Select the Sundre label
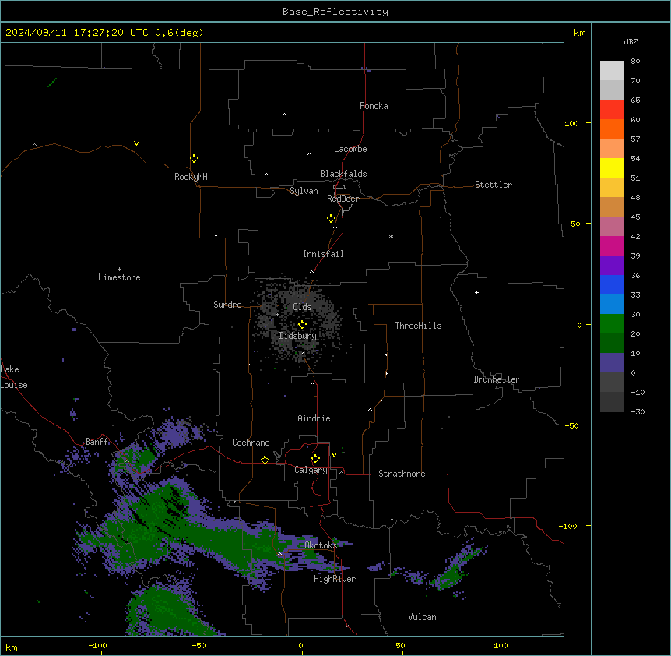Viewport: 671px width, 656px height. click(x=227, y=305)
